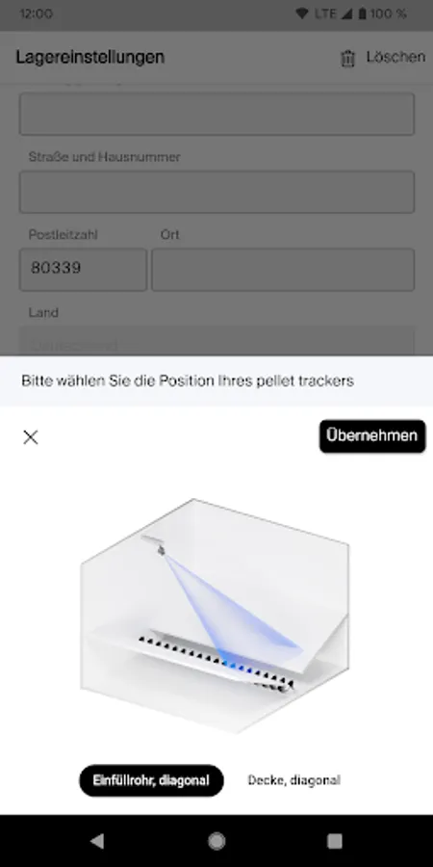Screen dimensions: 433x867
Task: Select Decke, diagonal option
Action: tap(293, 780)
